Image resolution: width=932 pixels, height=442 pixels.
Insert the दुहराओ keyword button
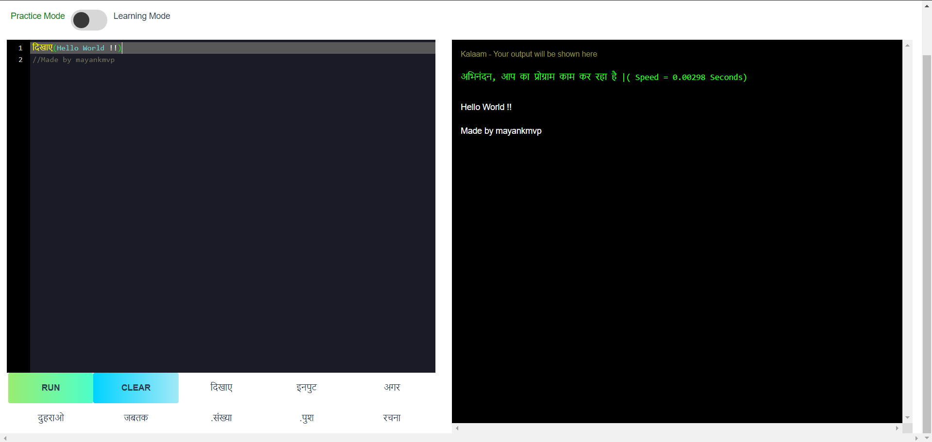click(51, 418)
